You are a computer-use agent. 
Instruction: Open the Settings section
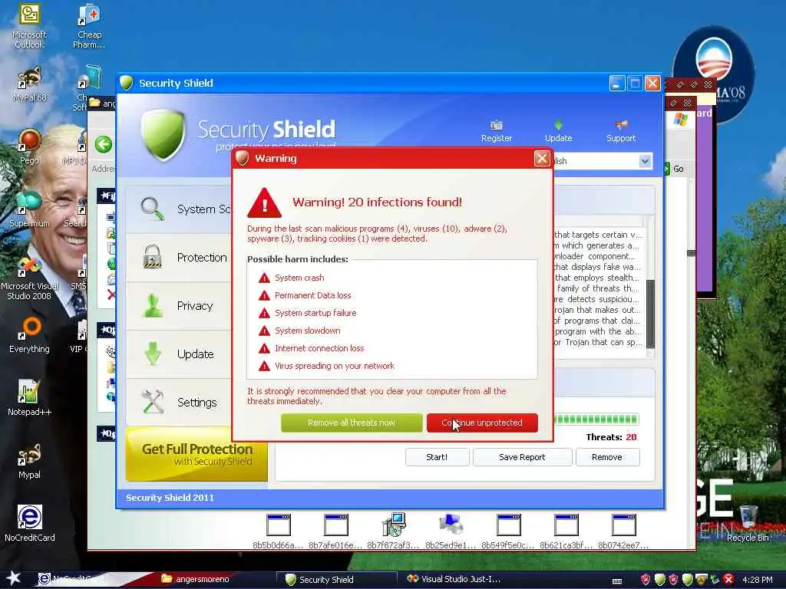(180, 402)
